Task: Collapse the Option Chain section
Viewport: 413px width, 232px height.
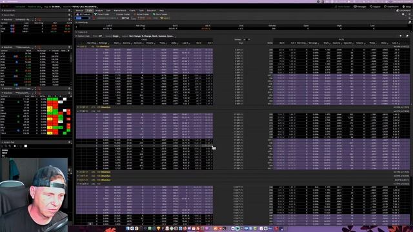Action: [76, 36]
